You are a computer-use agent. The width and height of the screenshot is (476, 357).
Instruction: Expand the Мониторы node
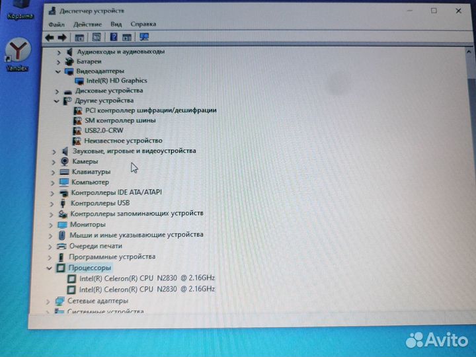point(51,225)
